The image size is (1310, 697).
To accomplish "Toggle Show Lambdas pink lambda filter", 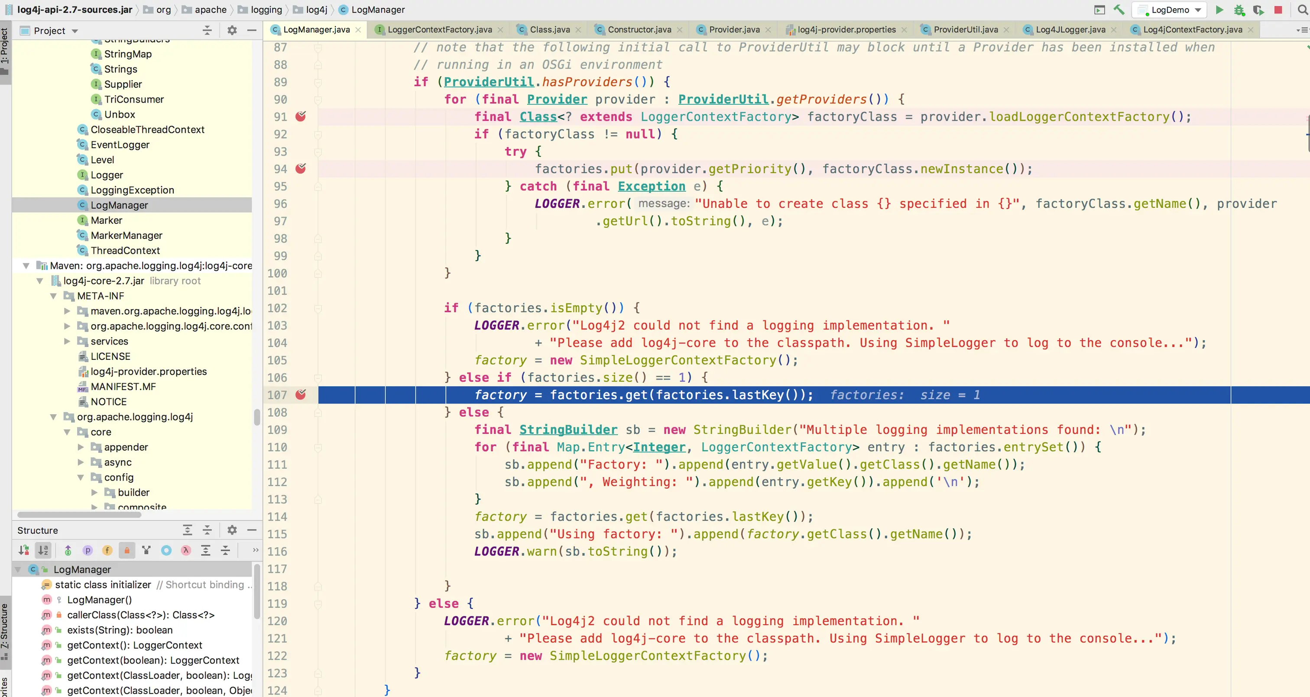I will pos(185,550).
